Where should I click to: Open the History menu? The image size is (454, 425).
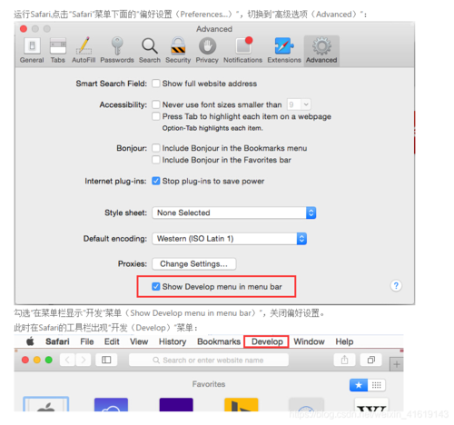[173, 341]
